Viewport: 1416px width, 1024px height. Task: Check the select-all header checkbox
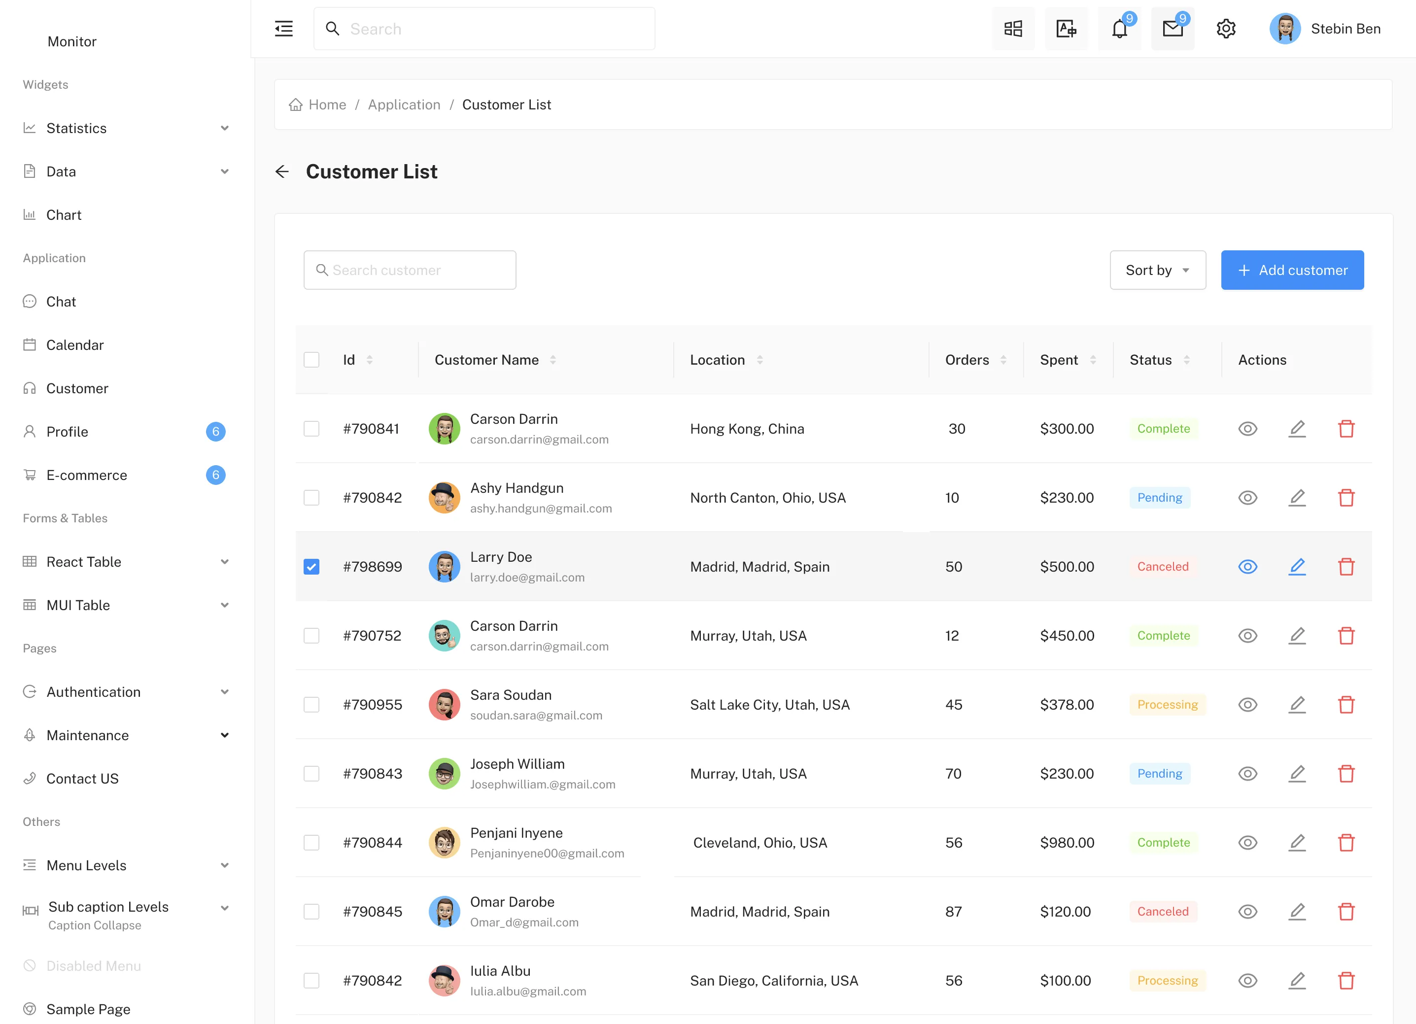311,360
